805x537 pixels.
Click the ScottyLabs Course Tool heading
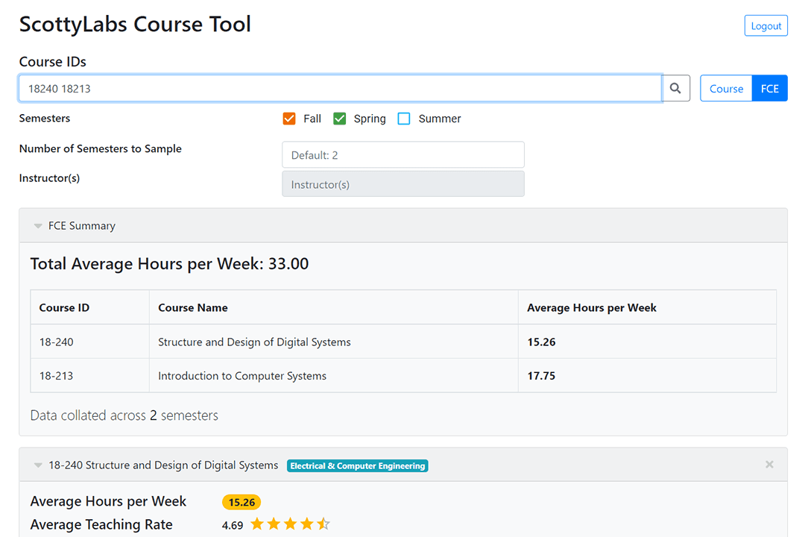[x=135, y=24]
